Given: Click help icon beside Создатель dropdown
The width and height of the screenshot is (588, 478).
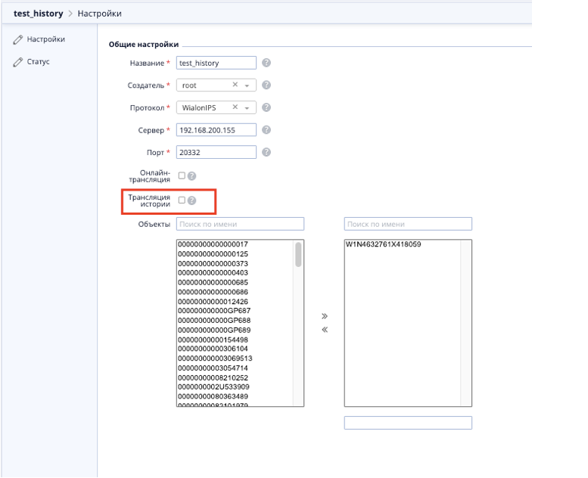Looking at the screenshot, I should click(266, 85).
